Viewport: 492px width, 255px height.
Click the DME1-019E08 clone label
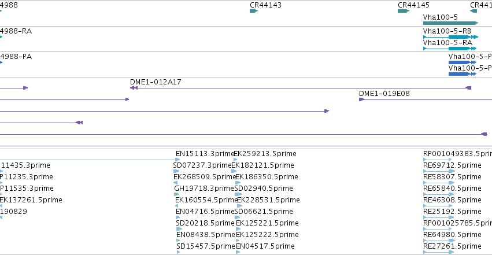coord(384,94)
